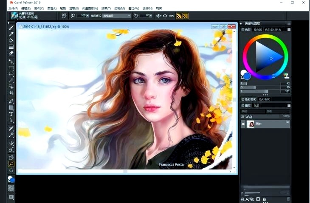Switch to the Mixer tab 混色器
Viewport: 310px width, 203px height.
coord(258,29)
